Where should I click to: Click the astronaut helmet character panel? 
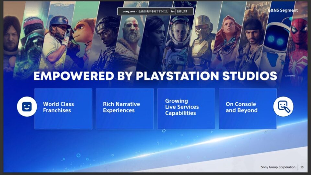179,38
